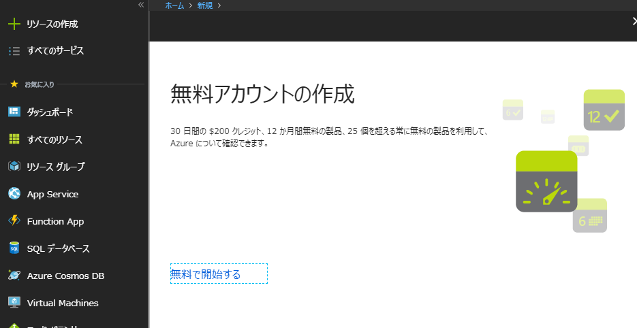Click the Azure Cosmos DB planet icon
The image size is (637, 328).
click(x=14, y=276)
